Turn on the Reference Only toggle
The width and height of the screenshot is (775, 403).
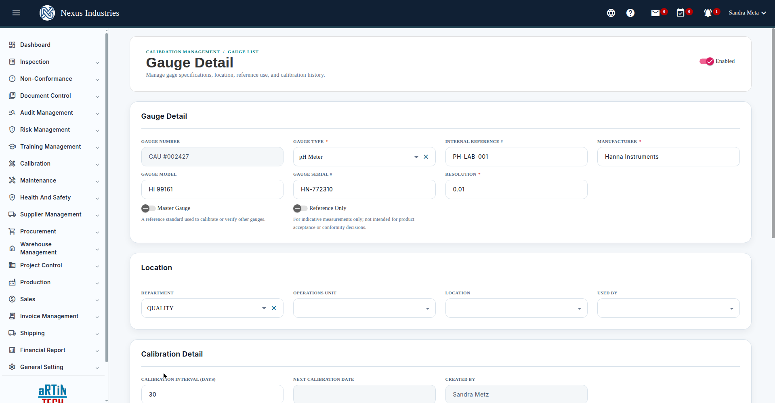(300, 208)
